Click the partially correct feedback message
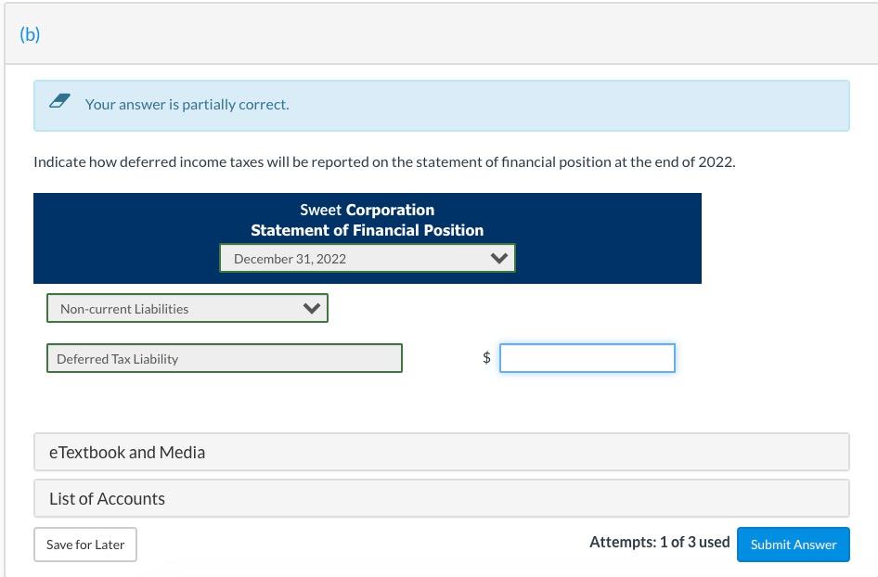Image resolution: width=878 pixels, height=577 pixels. (187, 104)
